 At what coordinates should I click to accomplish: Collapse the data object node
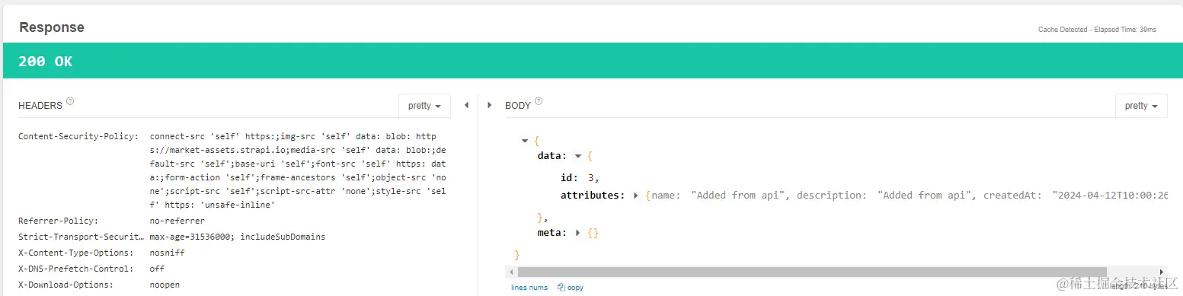point(578,156)
